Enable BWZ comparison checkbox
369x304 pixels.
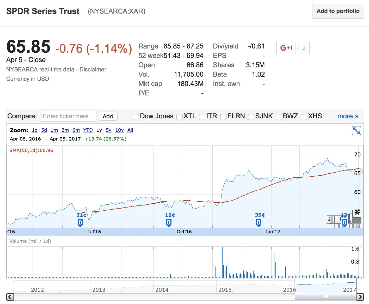(279, 117)
